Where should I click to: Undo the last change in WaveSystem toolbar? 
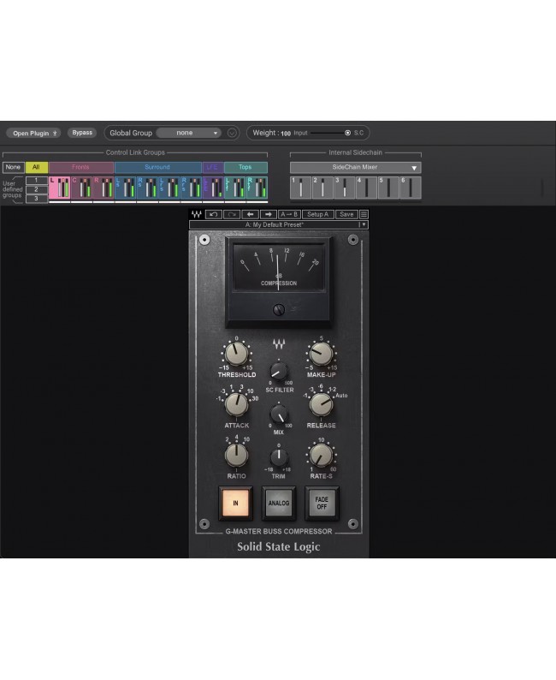(x=214, y=214)
